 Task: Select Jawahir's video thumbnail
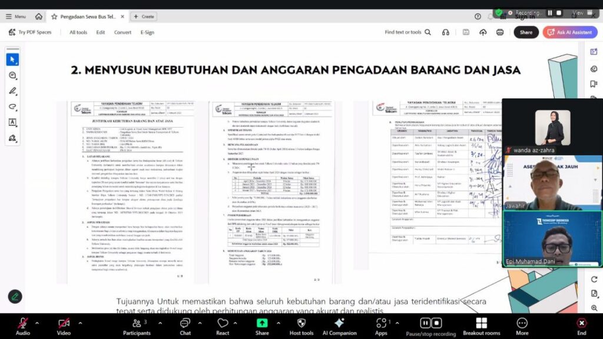(x=552, y=182)
